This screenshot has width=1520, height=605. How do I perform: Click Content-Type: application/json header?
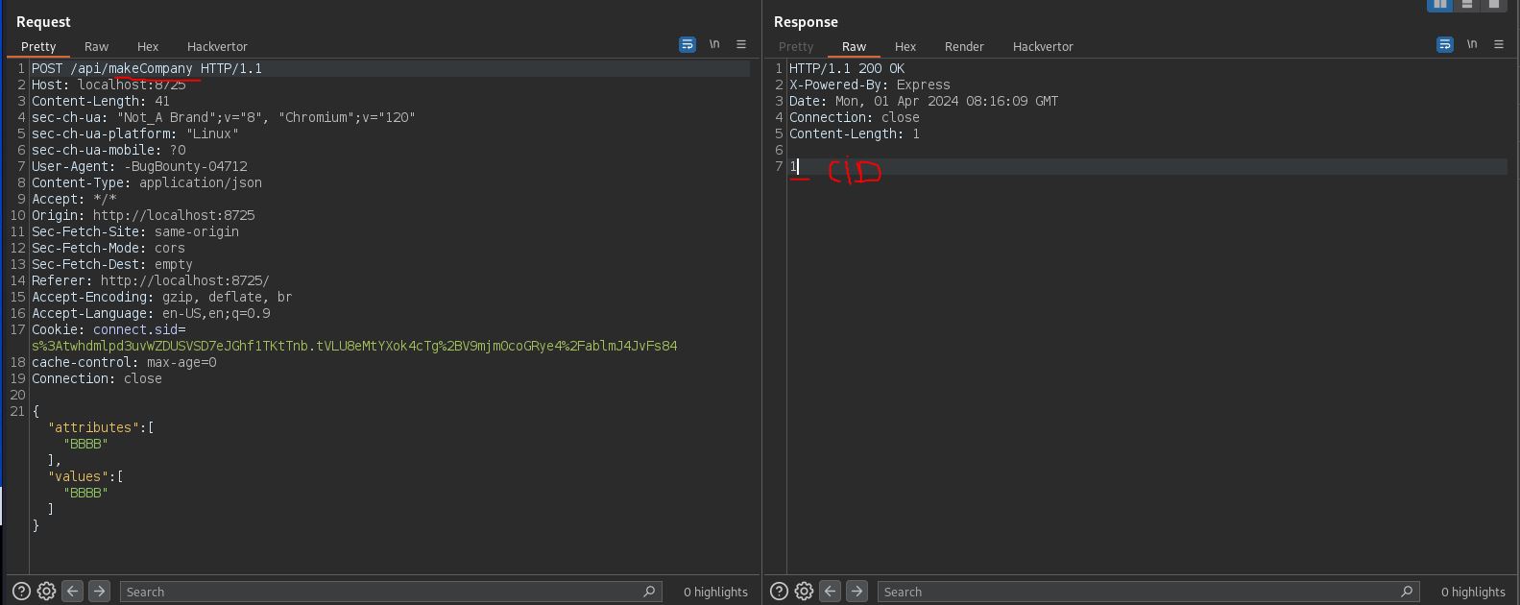(147, 182)
